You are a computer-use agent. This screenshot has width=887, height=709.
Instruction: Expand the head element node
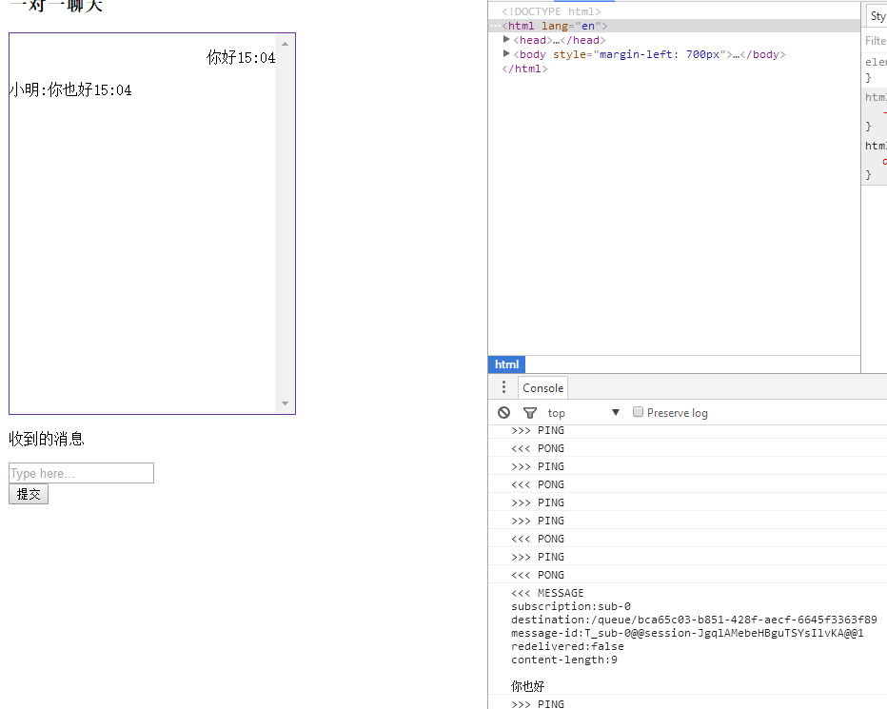point(506,40)
